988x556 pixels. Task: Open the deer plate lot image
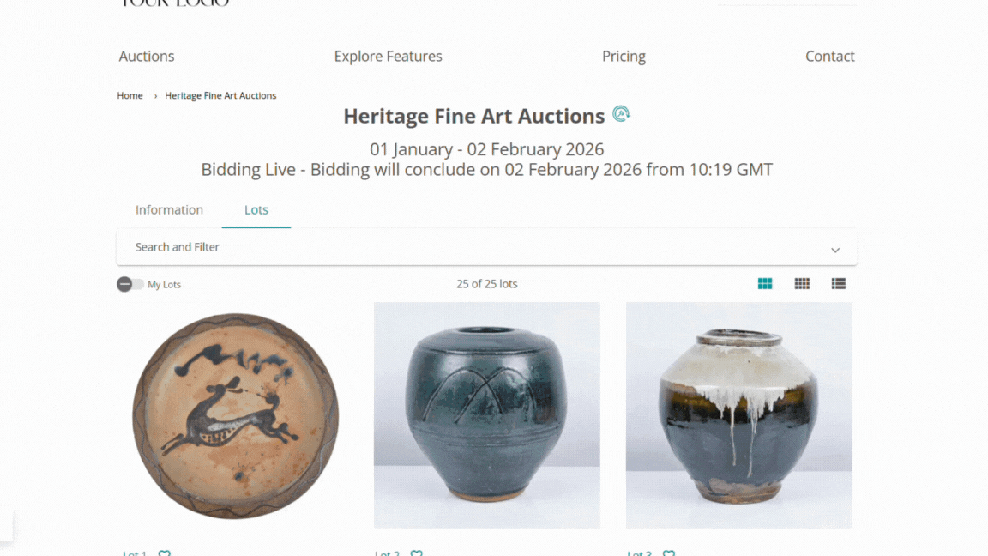pyautogui.click(x=235, y=415)
